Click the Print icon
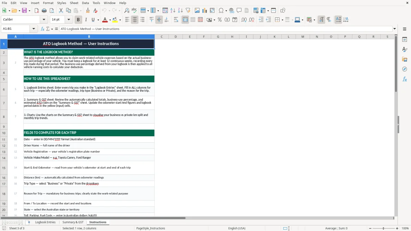 [x=44, y=11]
